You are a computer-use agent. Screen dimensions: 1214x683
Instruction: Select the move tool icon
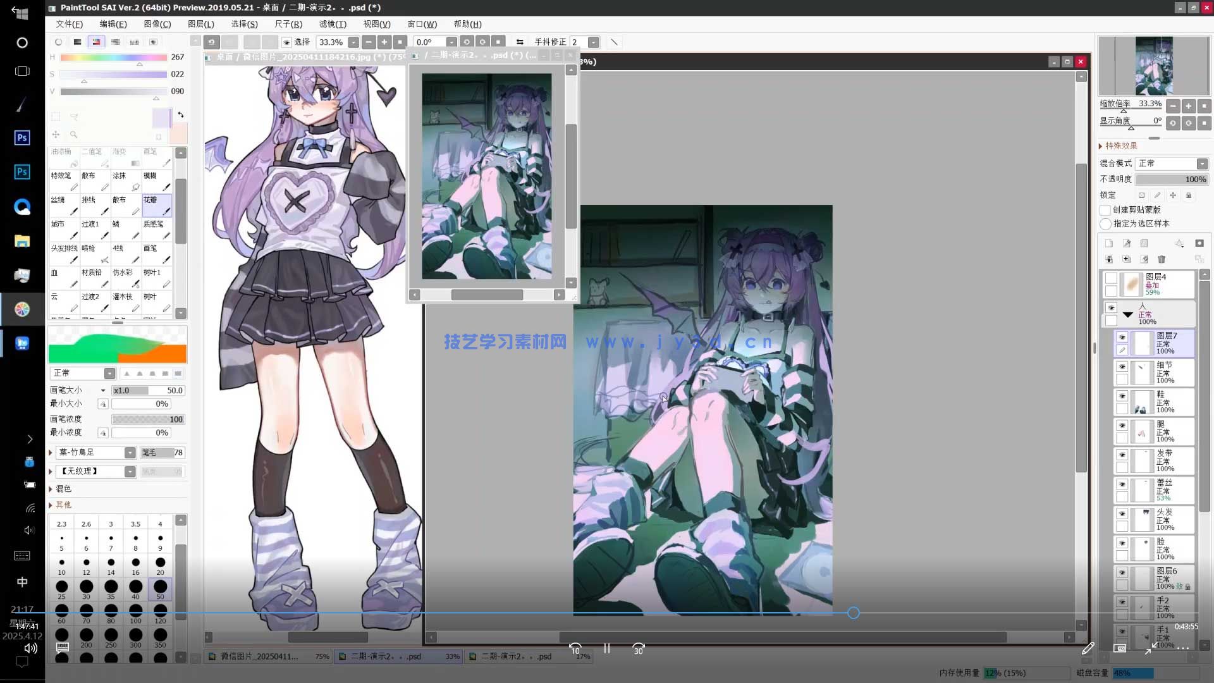click(x=56, y=135)
